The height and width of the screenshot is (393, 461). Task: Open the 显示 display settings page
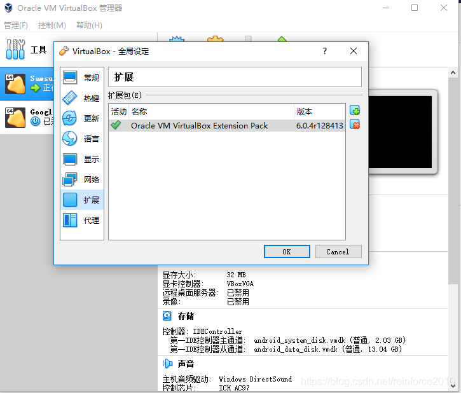click(x=82, y=159)
